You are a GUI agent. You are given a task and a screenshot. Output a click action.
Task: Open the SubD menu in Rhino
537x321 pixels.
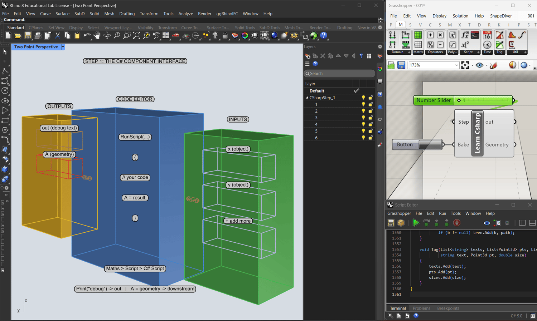coord(79,14)
